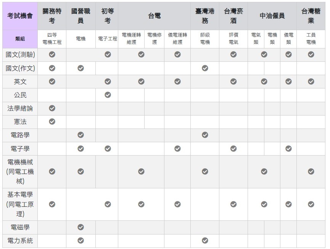This screenshot has height=249, width=330.
Task: Select the 基本電學 checkmark under 台灣菸酒
Action: coord(233,204)
